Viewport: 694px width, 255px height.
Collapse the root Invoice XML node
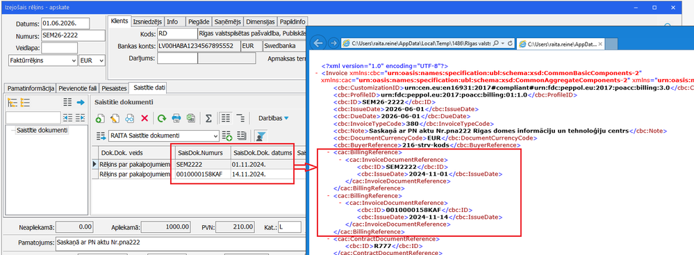point(317,73)
